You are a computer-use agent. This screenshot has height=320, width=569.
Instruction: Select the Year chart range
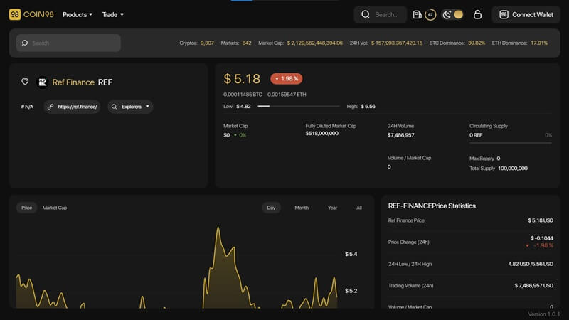(332, 208)
